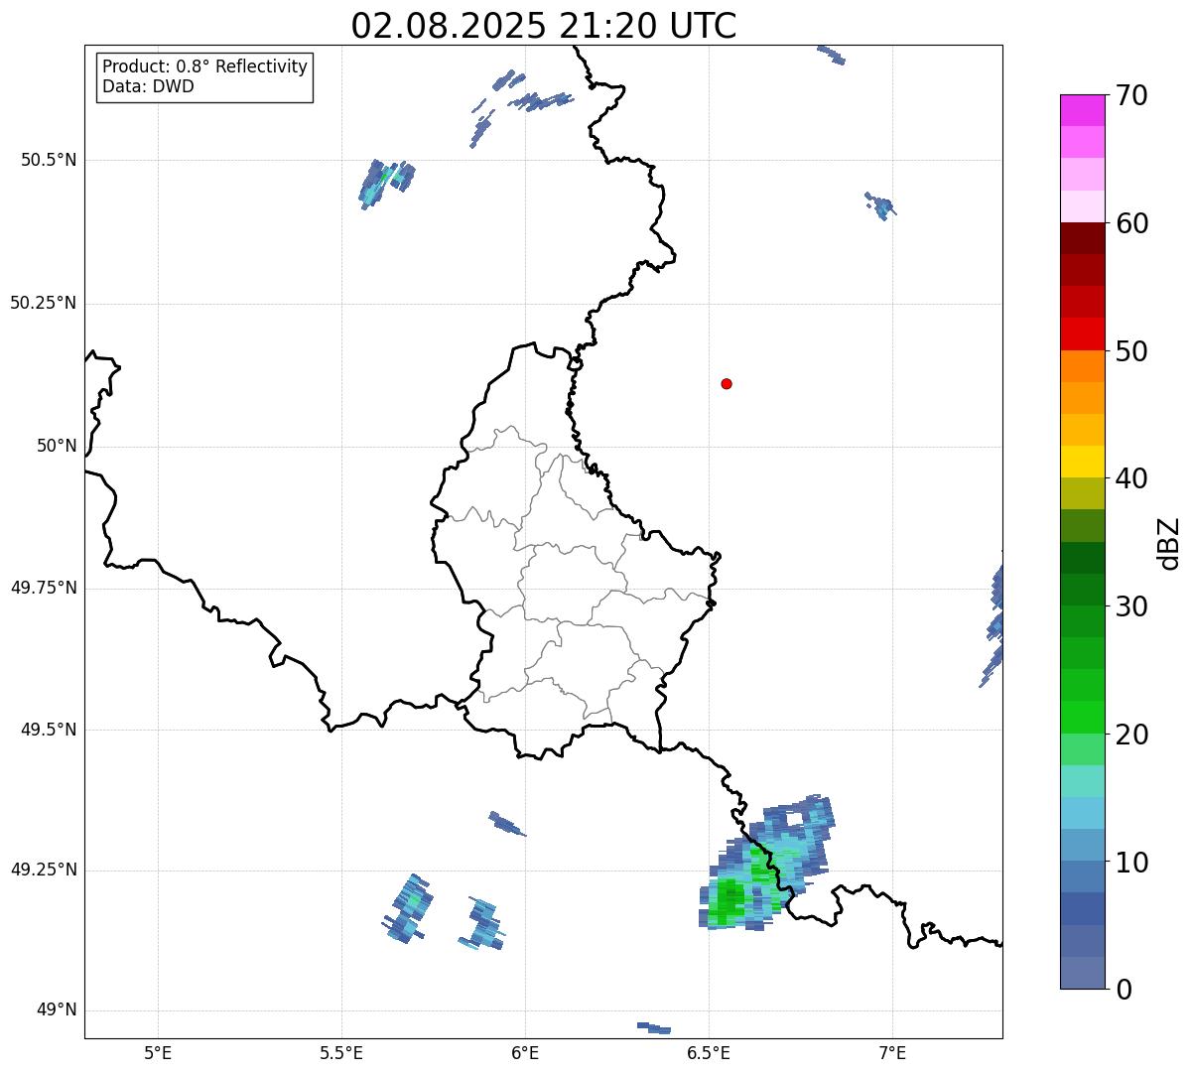
Task: Click the 49.75°N latitude label
Action: pos(43,588)
